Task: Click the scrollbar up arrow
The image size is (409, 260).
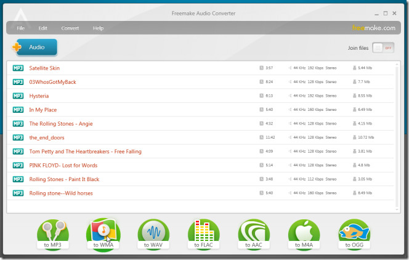Action: click(397, 64)
